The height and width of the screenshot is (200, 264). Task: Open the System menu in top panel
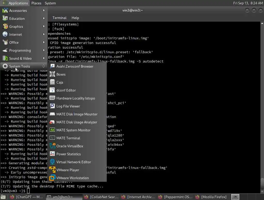tap(50, 3)
